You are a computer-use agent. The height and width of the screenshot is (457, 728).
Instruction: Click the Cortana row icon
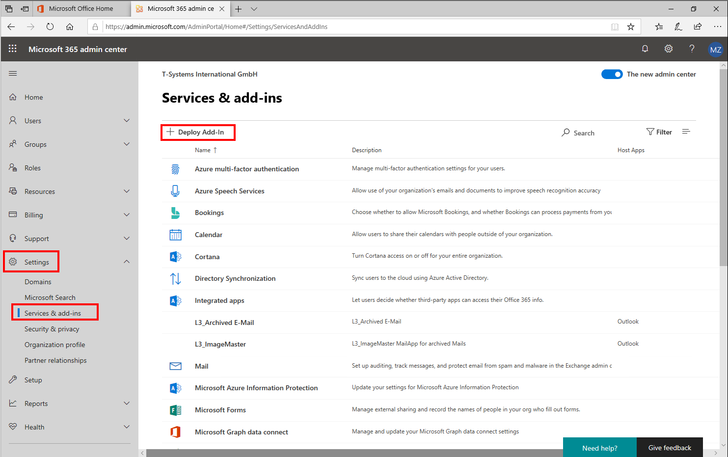175,257
